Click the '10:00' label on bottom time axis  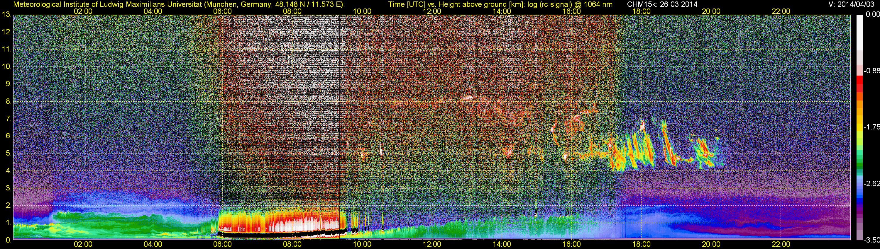pyautogui.click(x=362, y=244)
